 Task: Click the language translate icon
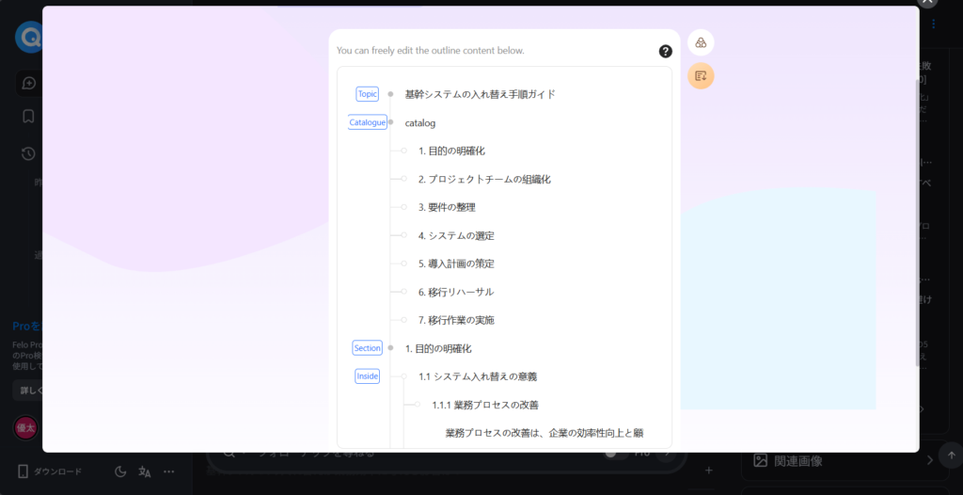coord(145,471)
